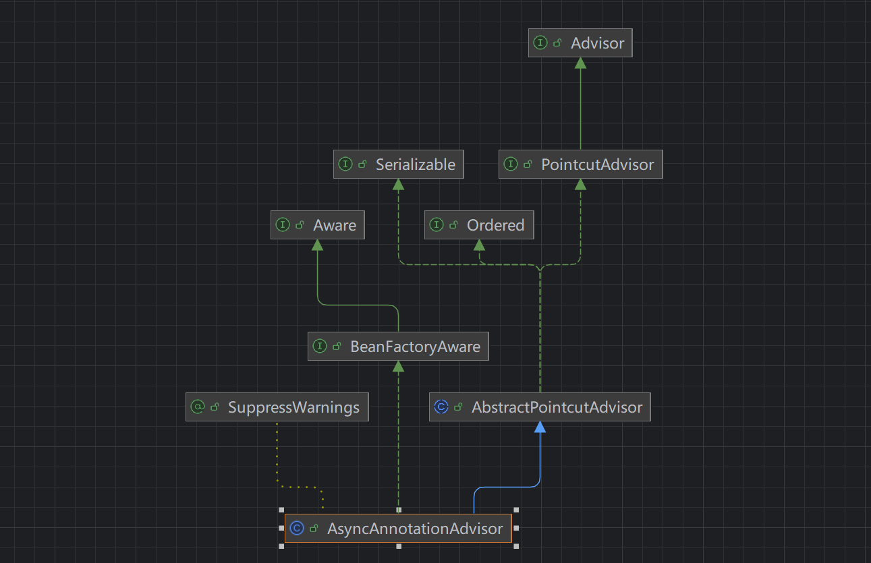
Task: Click the interface icon on Ordered node
Action: [x=436, y=225]
